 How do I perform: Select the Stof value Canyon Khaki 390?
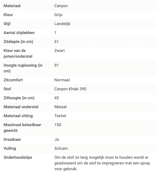pyautogui.click(x=70, y=89)
